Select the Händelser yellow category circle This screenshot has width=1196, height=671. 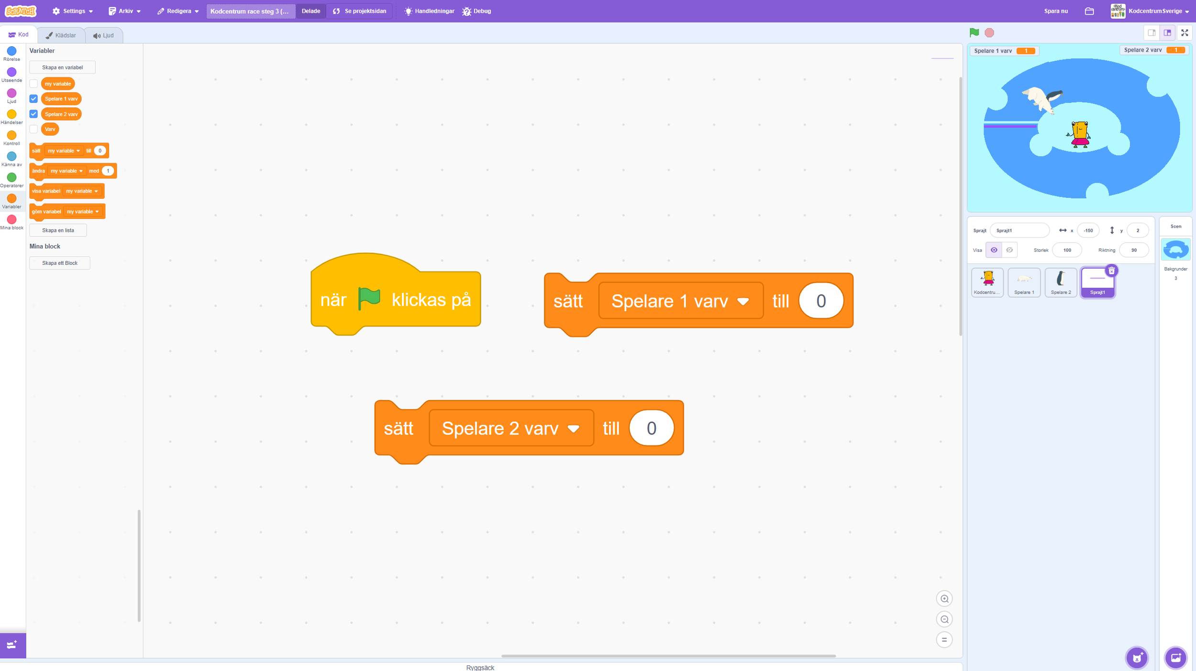pyautogui.click(x=11, y=114)
